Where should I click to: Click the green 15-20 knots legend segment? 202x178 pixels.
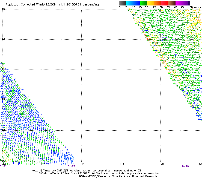coord(144,3)
